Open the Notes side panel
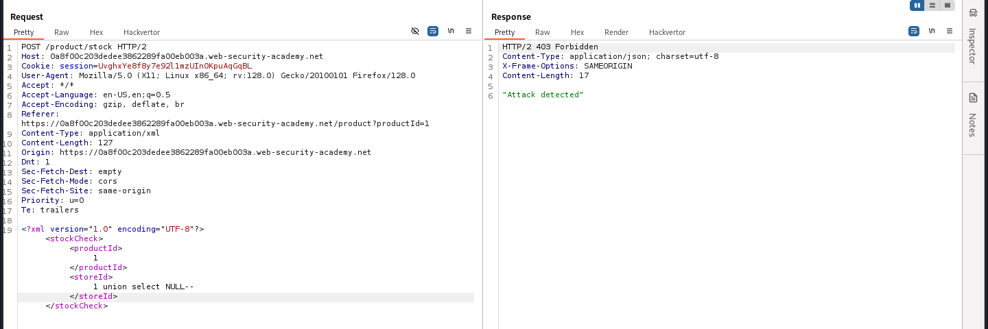988x329 pixels. (972, 115)
